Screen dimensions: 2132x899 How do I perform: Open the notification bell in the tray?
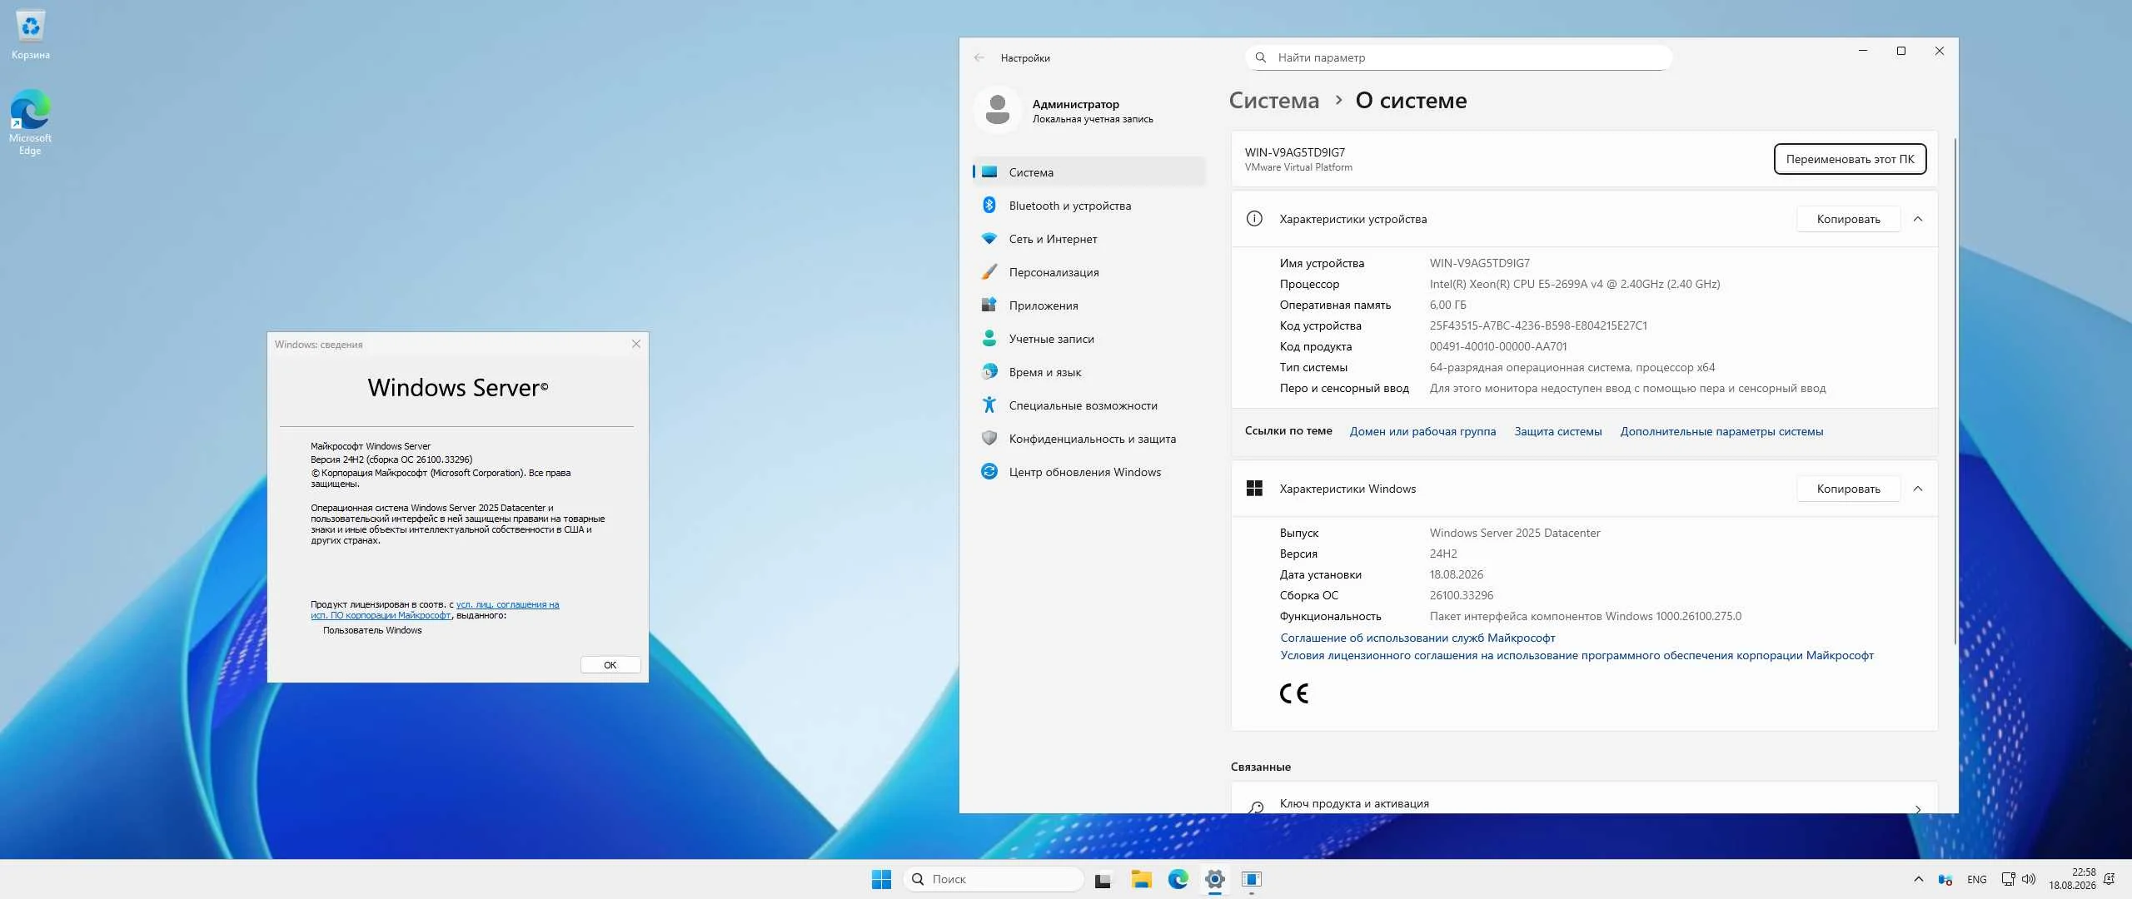(x=2110, y=879)
